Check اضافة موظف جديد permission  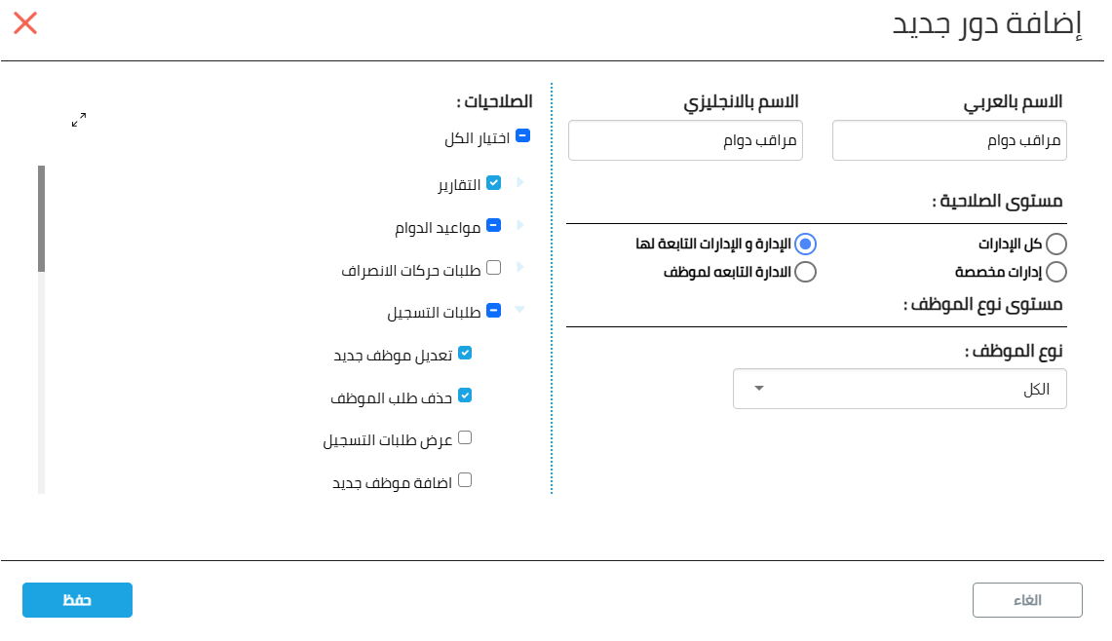(465, 480)
